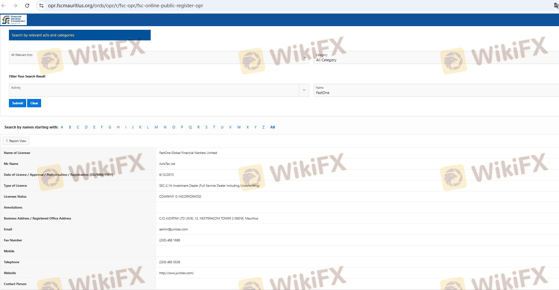Filter names starting with H

coord(118,127)
